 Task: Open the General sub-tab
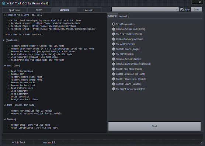click(112, 16)
